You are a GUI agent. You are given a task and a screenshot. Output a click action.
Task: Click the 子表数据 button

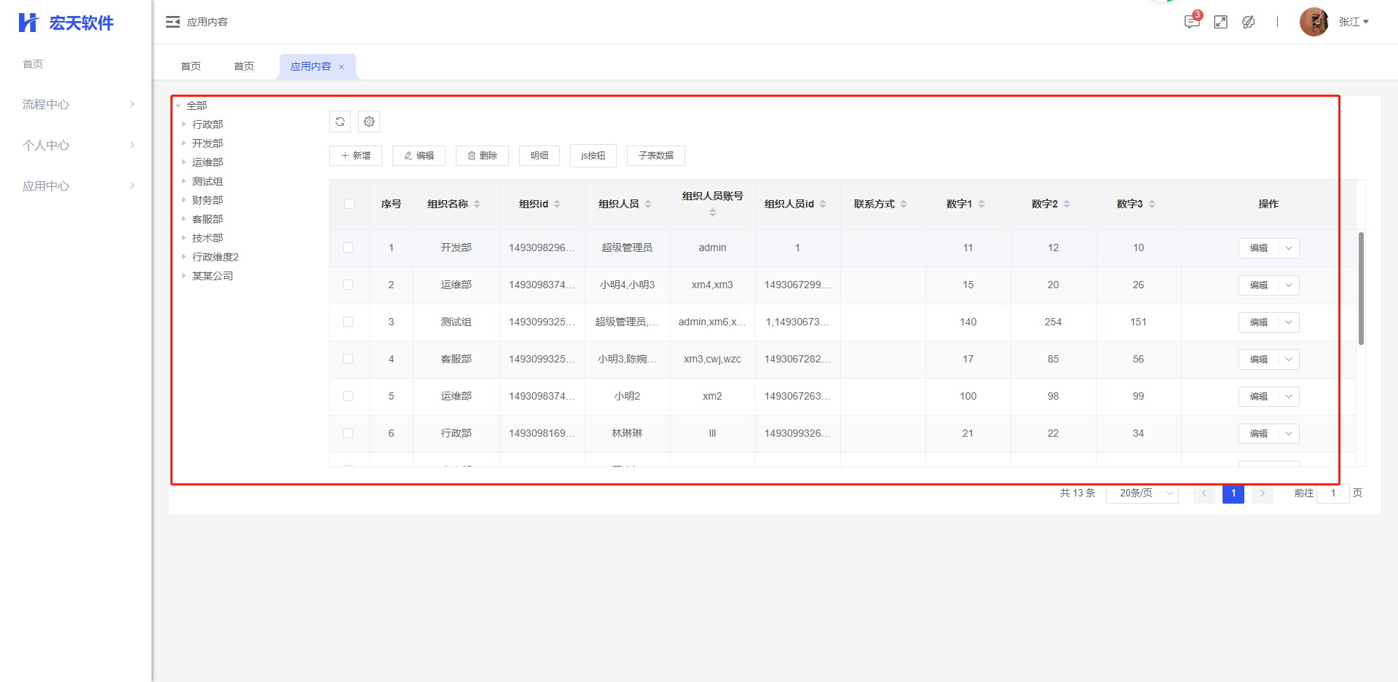click(x=655, y=156)
